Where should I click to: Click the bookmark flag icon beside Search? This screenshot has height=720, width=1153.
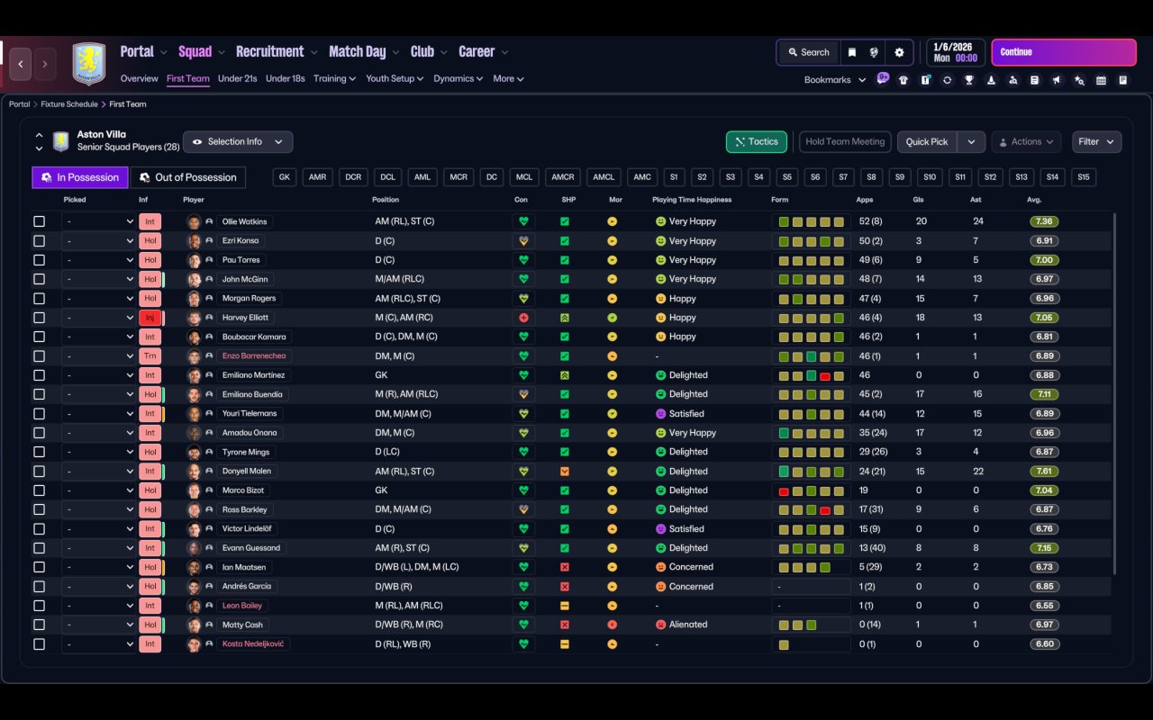click(x=851, y=52)
